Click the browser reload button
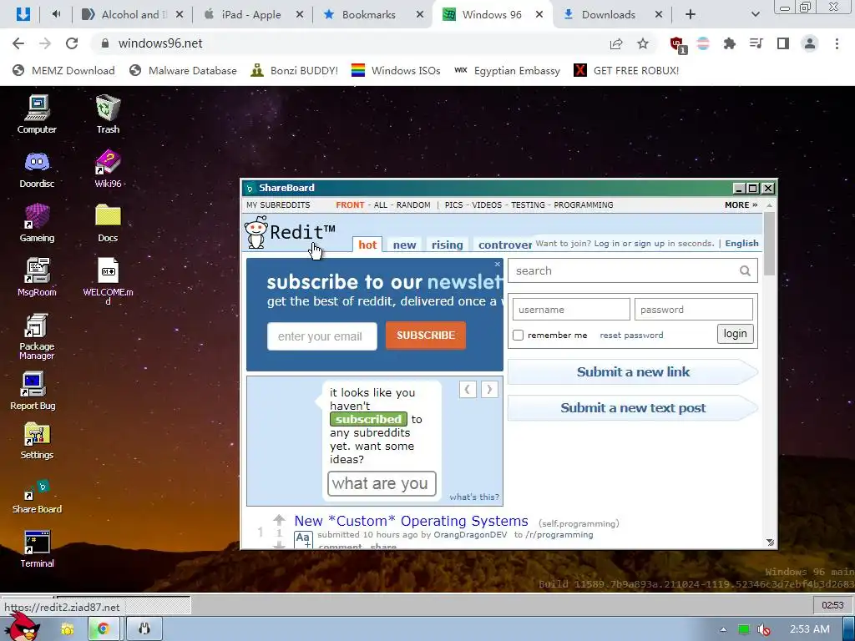 tap(72, 43)
